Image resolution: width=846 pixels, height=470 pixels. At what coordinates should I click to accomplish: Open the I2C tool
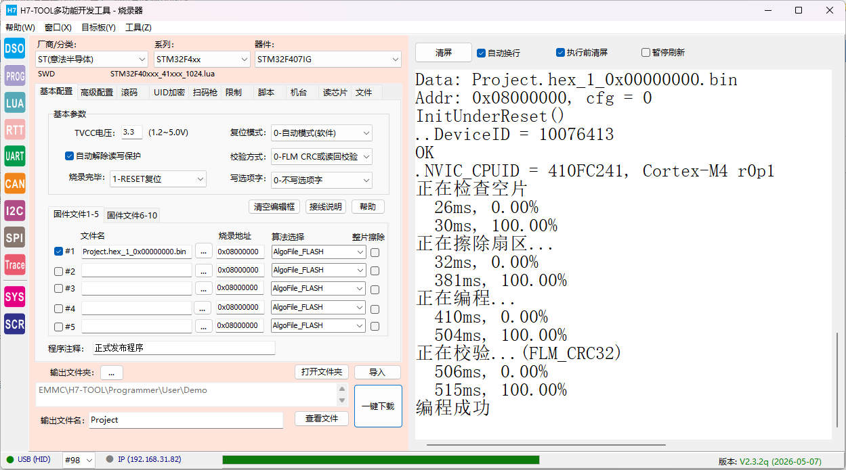tap(15, 210)
